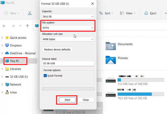Click the 76.5 GB free usage bar
Screen dimensions: 167x114
point(141,94)
